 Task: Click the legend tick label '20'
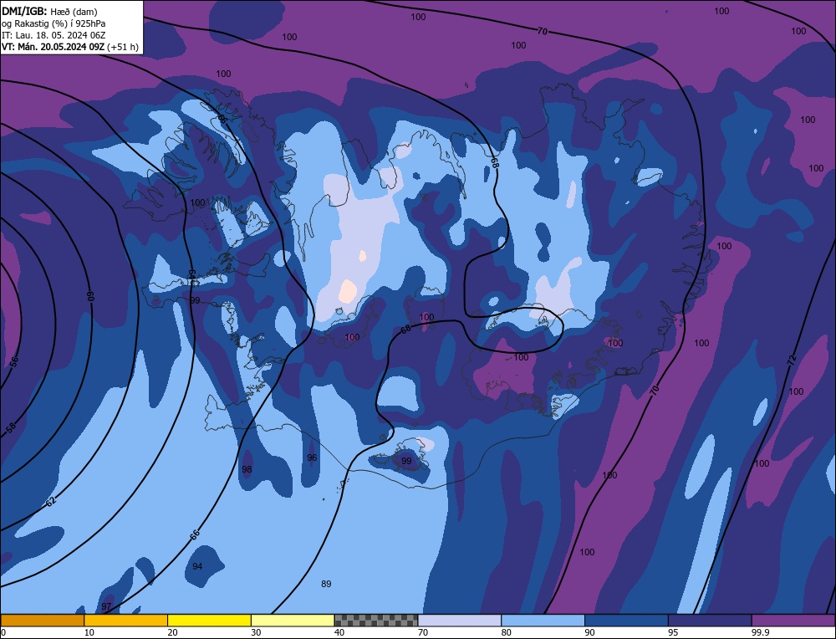(x=172, y=632)
